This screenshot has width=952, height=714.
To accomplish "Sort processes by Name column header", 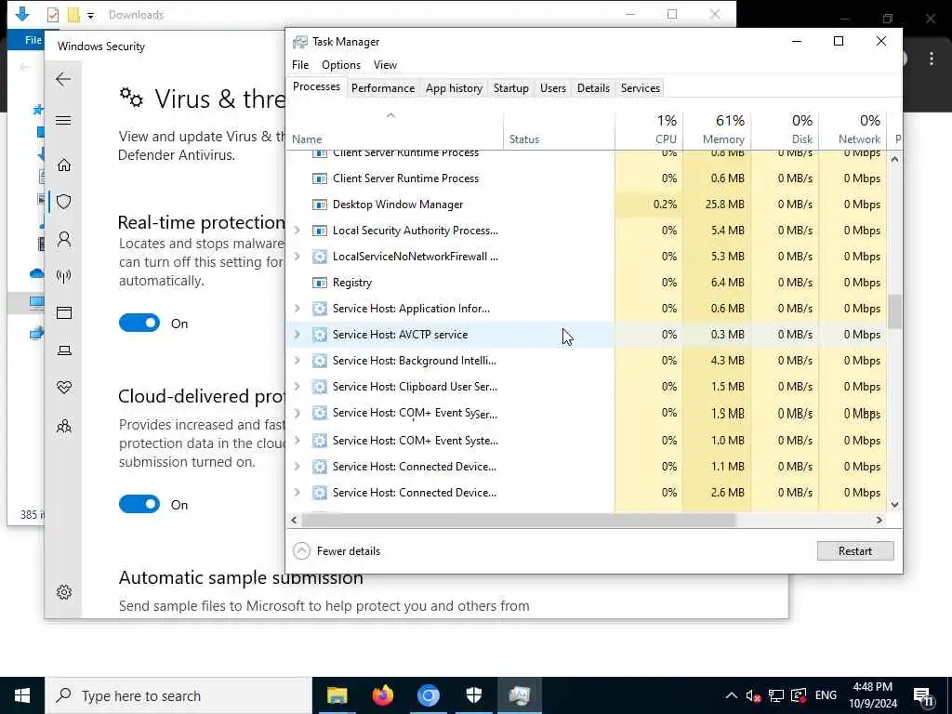I will pyautogui.click(x=394, y=129).
